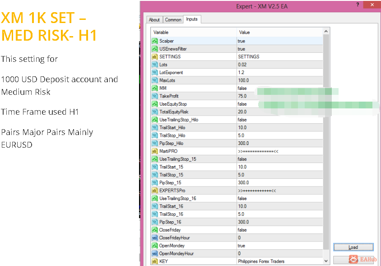Click the OpenMondey boolean icon
381x266 pixels.
pyautogui.click(x=154, y=246)
